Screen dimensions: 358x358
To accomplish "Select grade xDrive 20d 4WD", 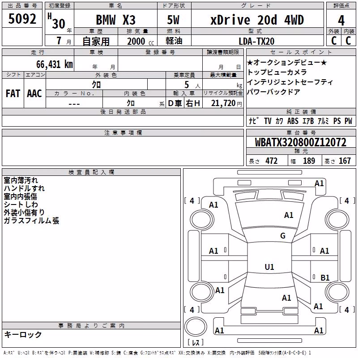I will (x=257, y=20).
